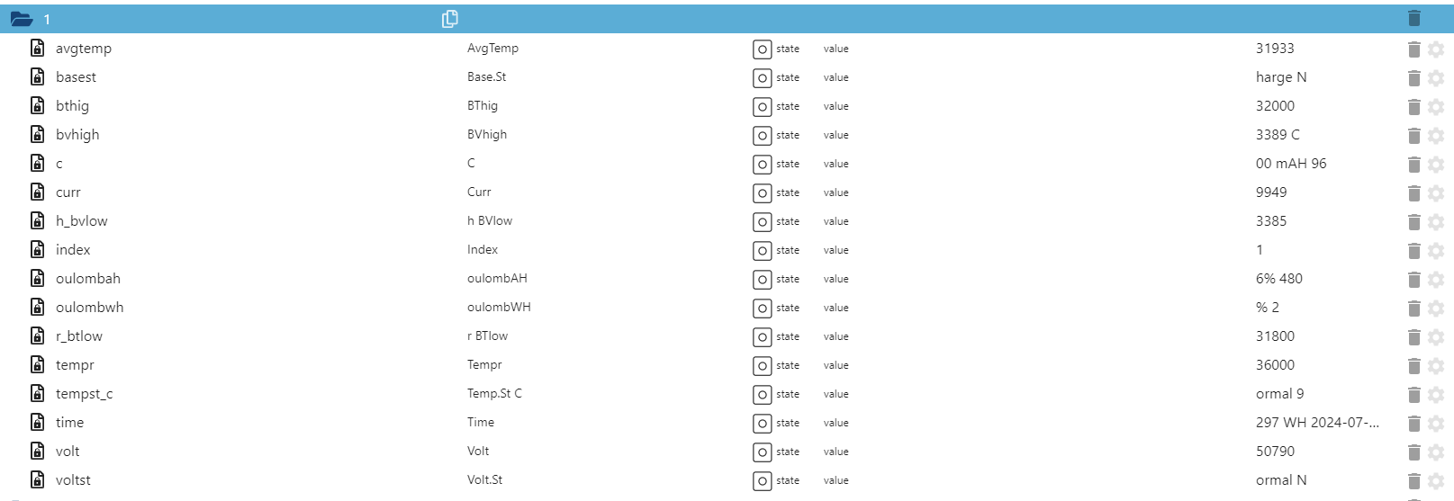Collapse the open folder 1

(22, 19)
